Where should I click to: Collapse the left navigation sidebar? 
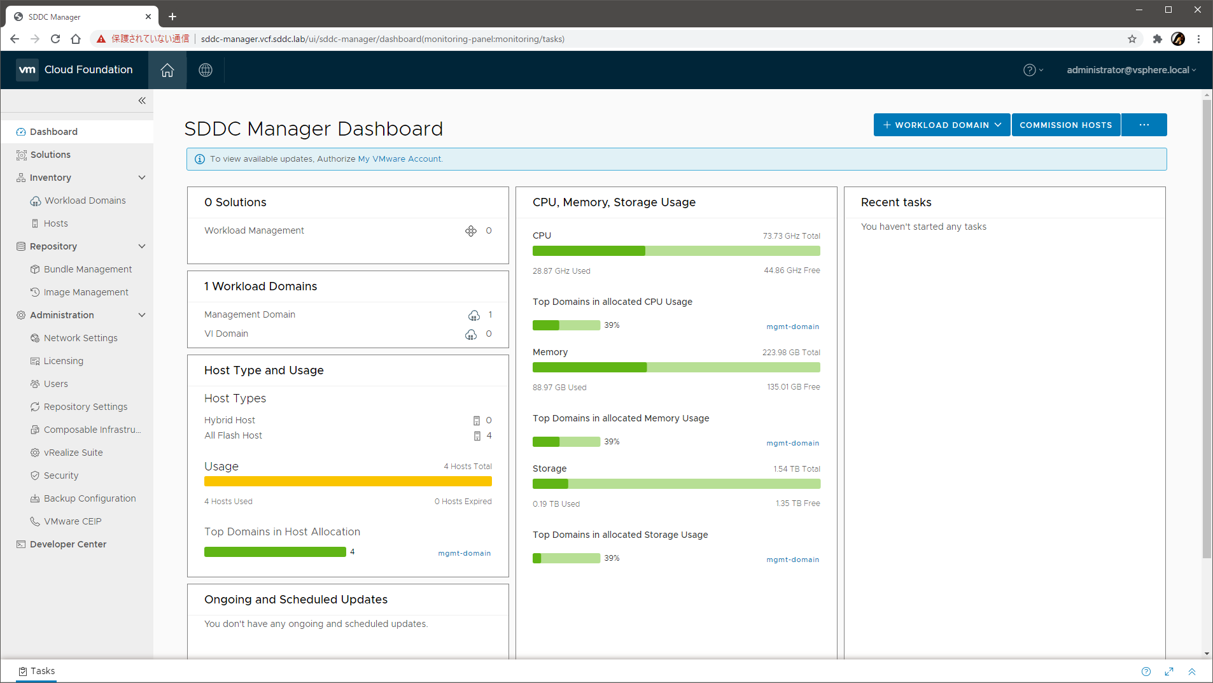coord(142,101)
